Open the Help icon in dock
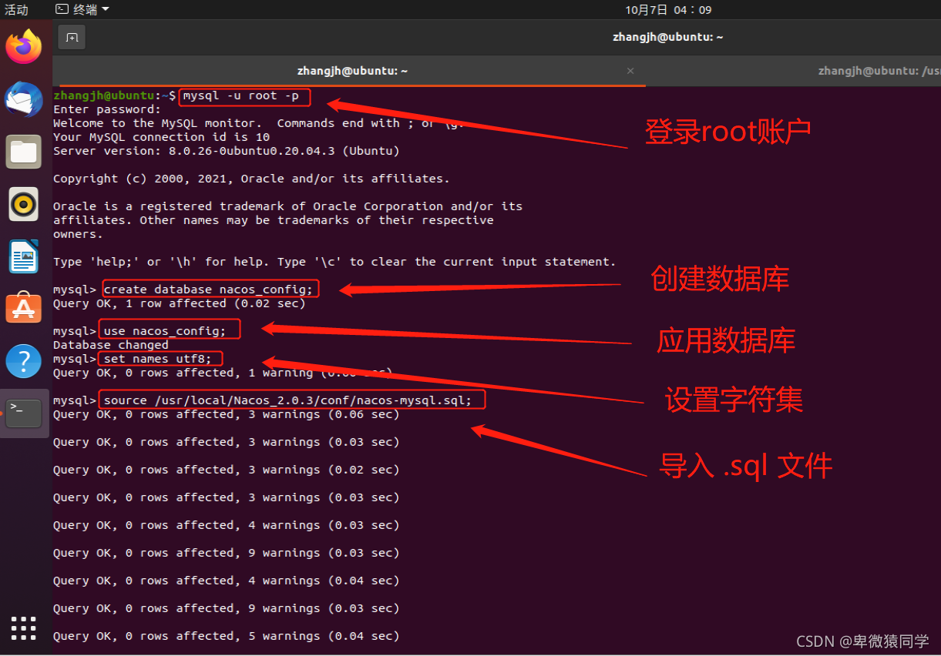This screenshot has height=656, width=941. tap(24, 360)
